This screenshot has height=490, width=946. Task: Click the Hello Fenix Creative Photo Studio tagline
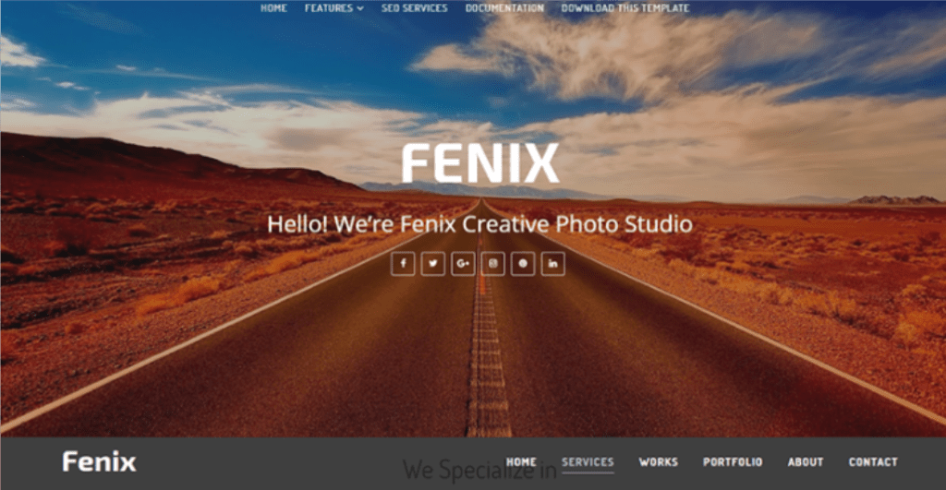[x=479, y=224]
